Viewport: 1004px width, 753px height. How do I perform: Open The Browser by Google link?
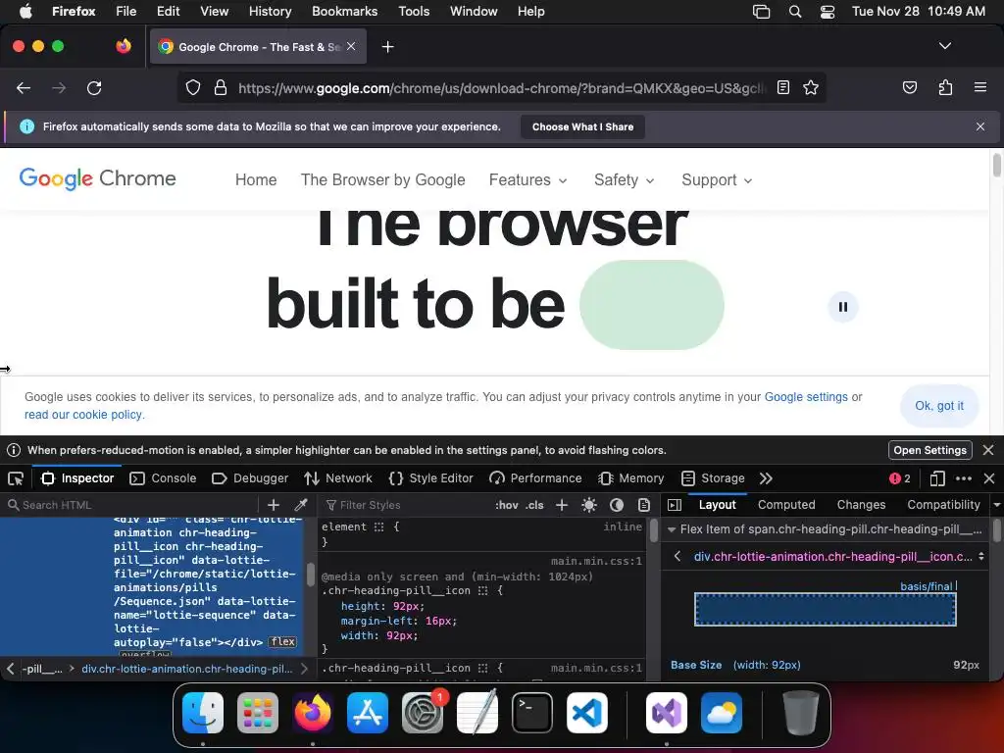tap(383, 180)
